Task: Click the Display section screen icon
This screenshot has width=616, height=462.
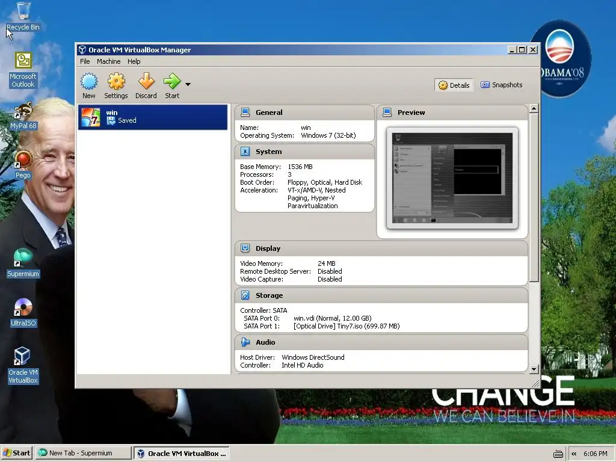Action: [x=245, y=248]
